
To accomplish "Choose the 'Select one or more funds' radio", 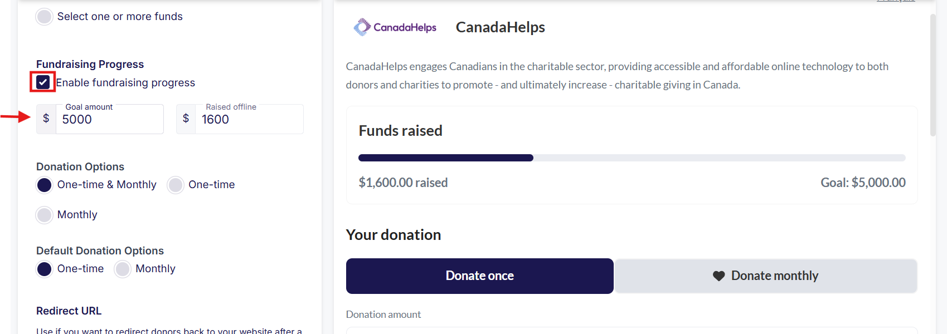I will [44, 17].
